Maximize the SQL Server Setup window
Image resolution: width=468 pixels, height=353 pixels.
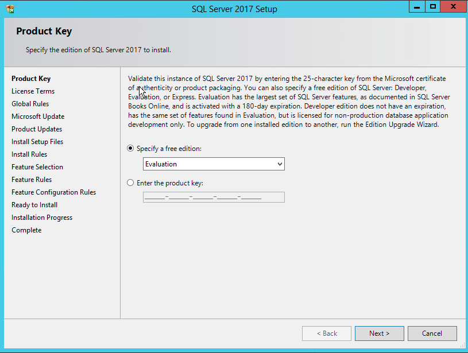point(432,6)
